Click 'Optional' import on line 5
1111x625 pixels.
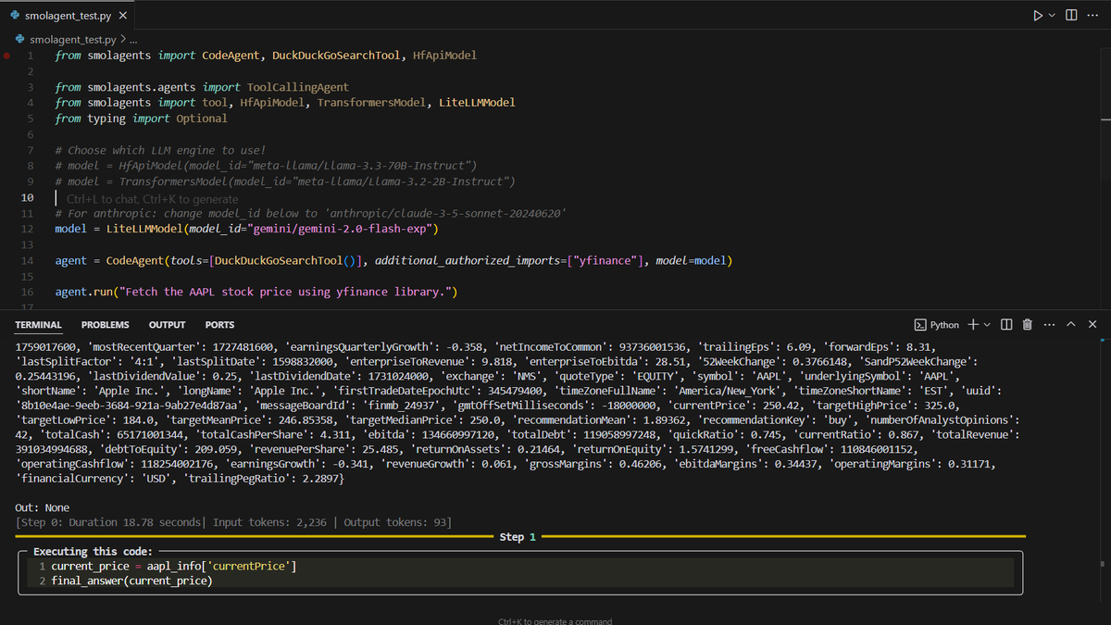[201, 119]
